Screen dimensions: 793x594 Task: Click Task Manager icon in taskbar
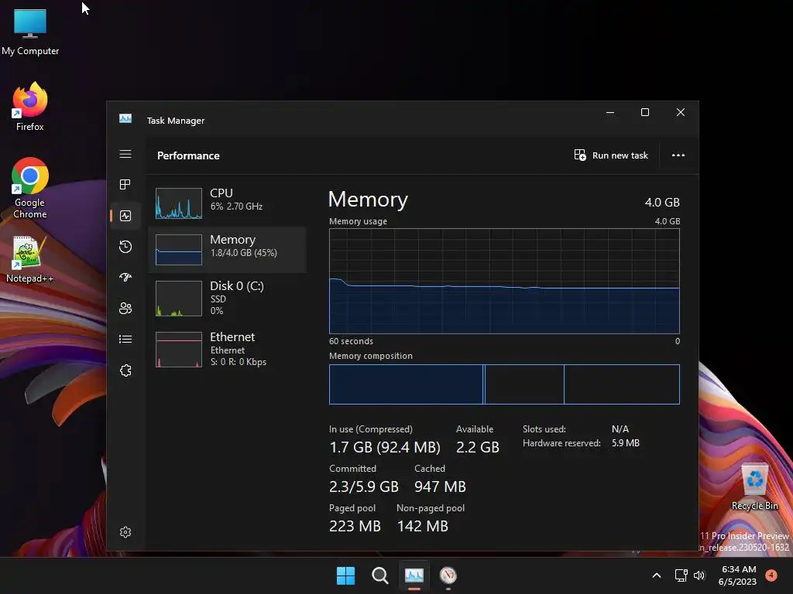(414, 575)
